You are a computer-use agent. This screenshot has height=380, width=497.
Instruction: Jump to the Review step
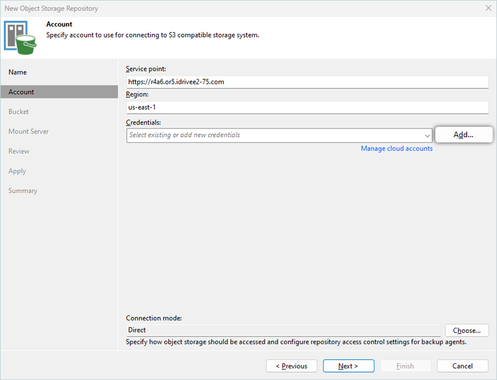(x=19, y=151)
